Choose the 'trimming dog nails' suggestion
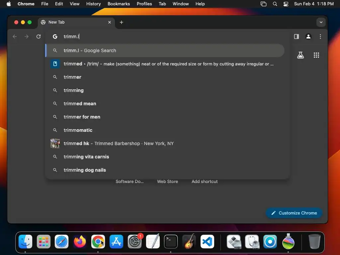The image size is (340, 255). click(x=165, y=170)
